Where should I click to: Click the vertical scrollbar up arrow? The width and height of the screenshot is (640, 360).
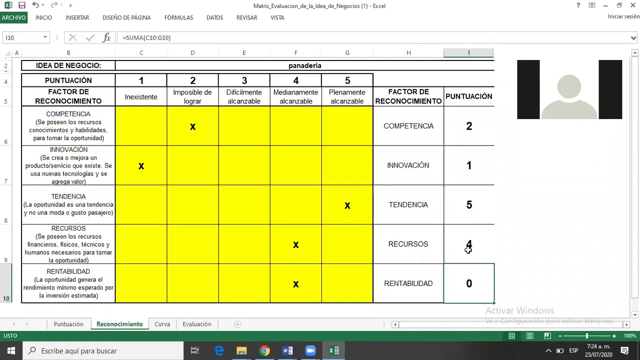[635, 52]
